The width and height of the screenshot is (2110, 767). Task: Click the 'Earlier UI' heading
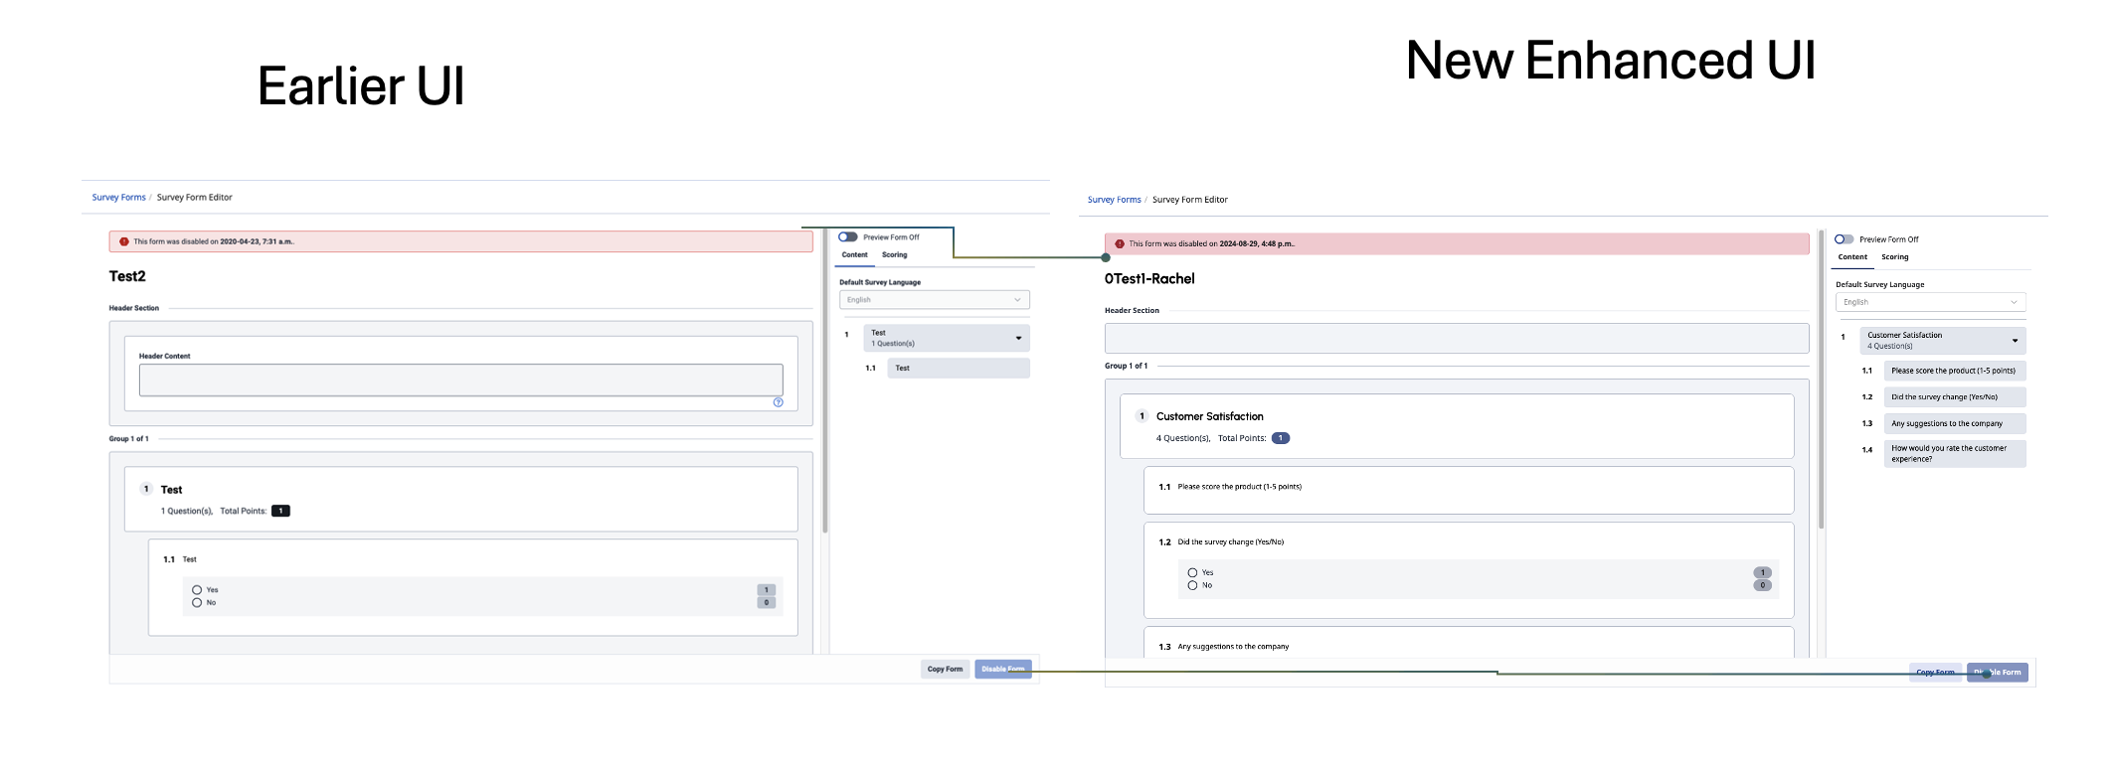[x=361, y=85]
